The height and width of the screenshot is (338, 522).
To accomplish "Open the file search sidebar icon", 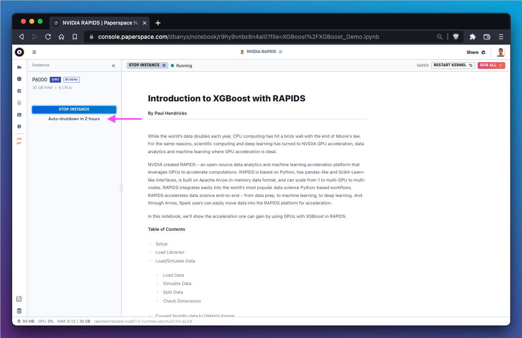I will [x=19, y=103].
